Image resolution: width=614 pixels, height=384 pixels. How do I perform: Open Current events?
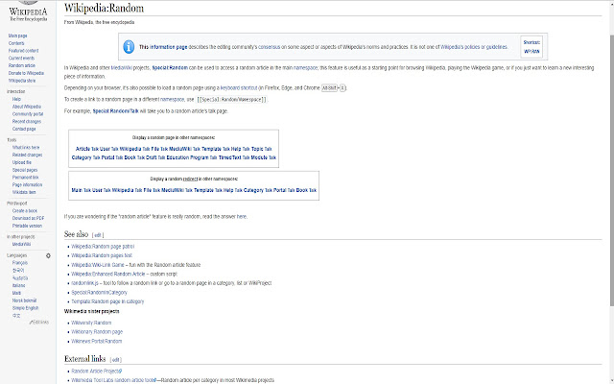[x=21, y=58]
